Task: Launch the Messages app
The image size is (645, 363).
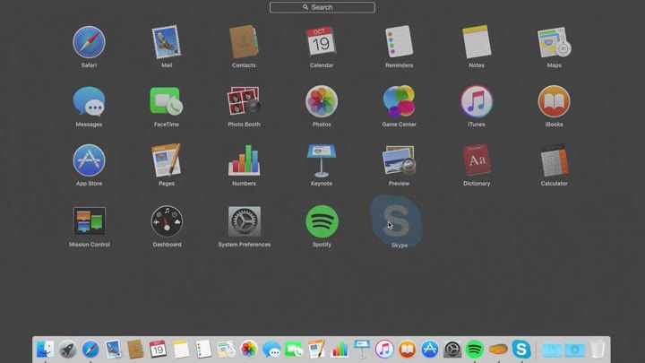Action: 89,101
